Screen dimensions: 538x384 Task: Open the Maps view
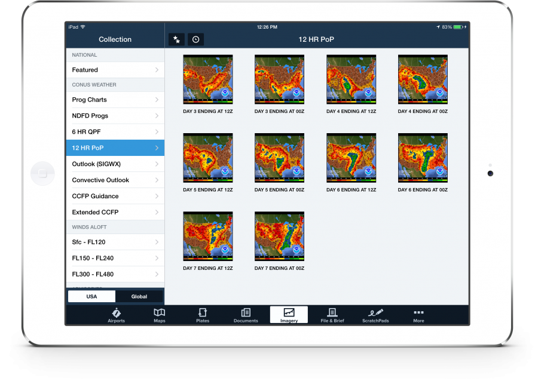click(x=159, y=315)
